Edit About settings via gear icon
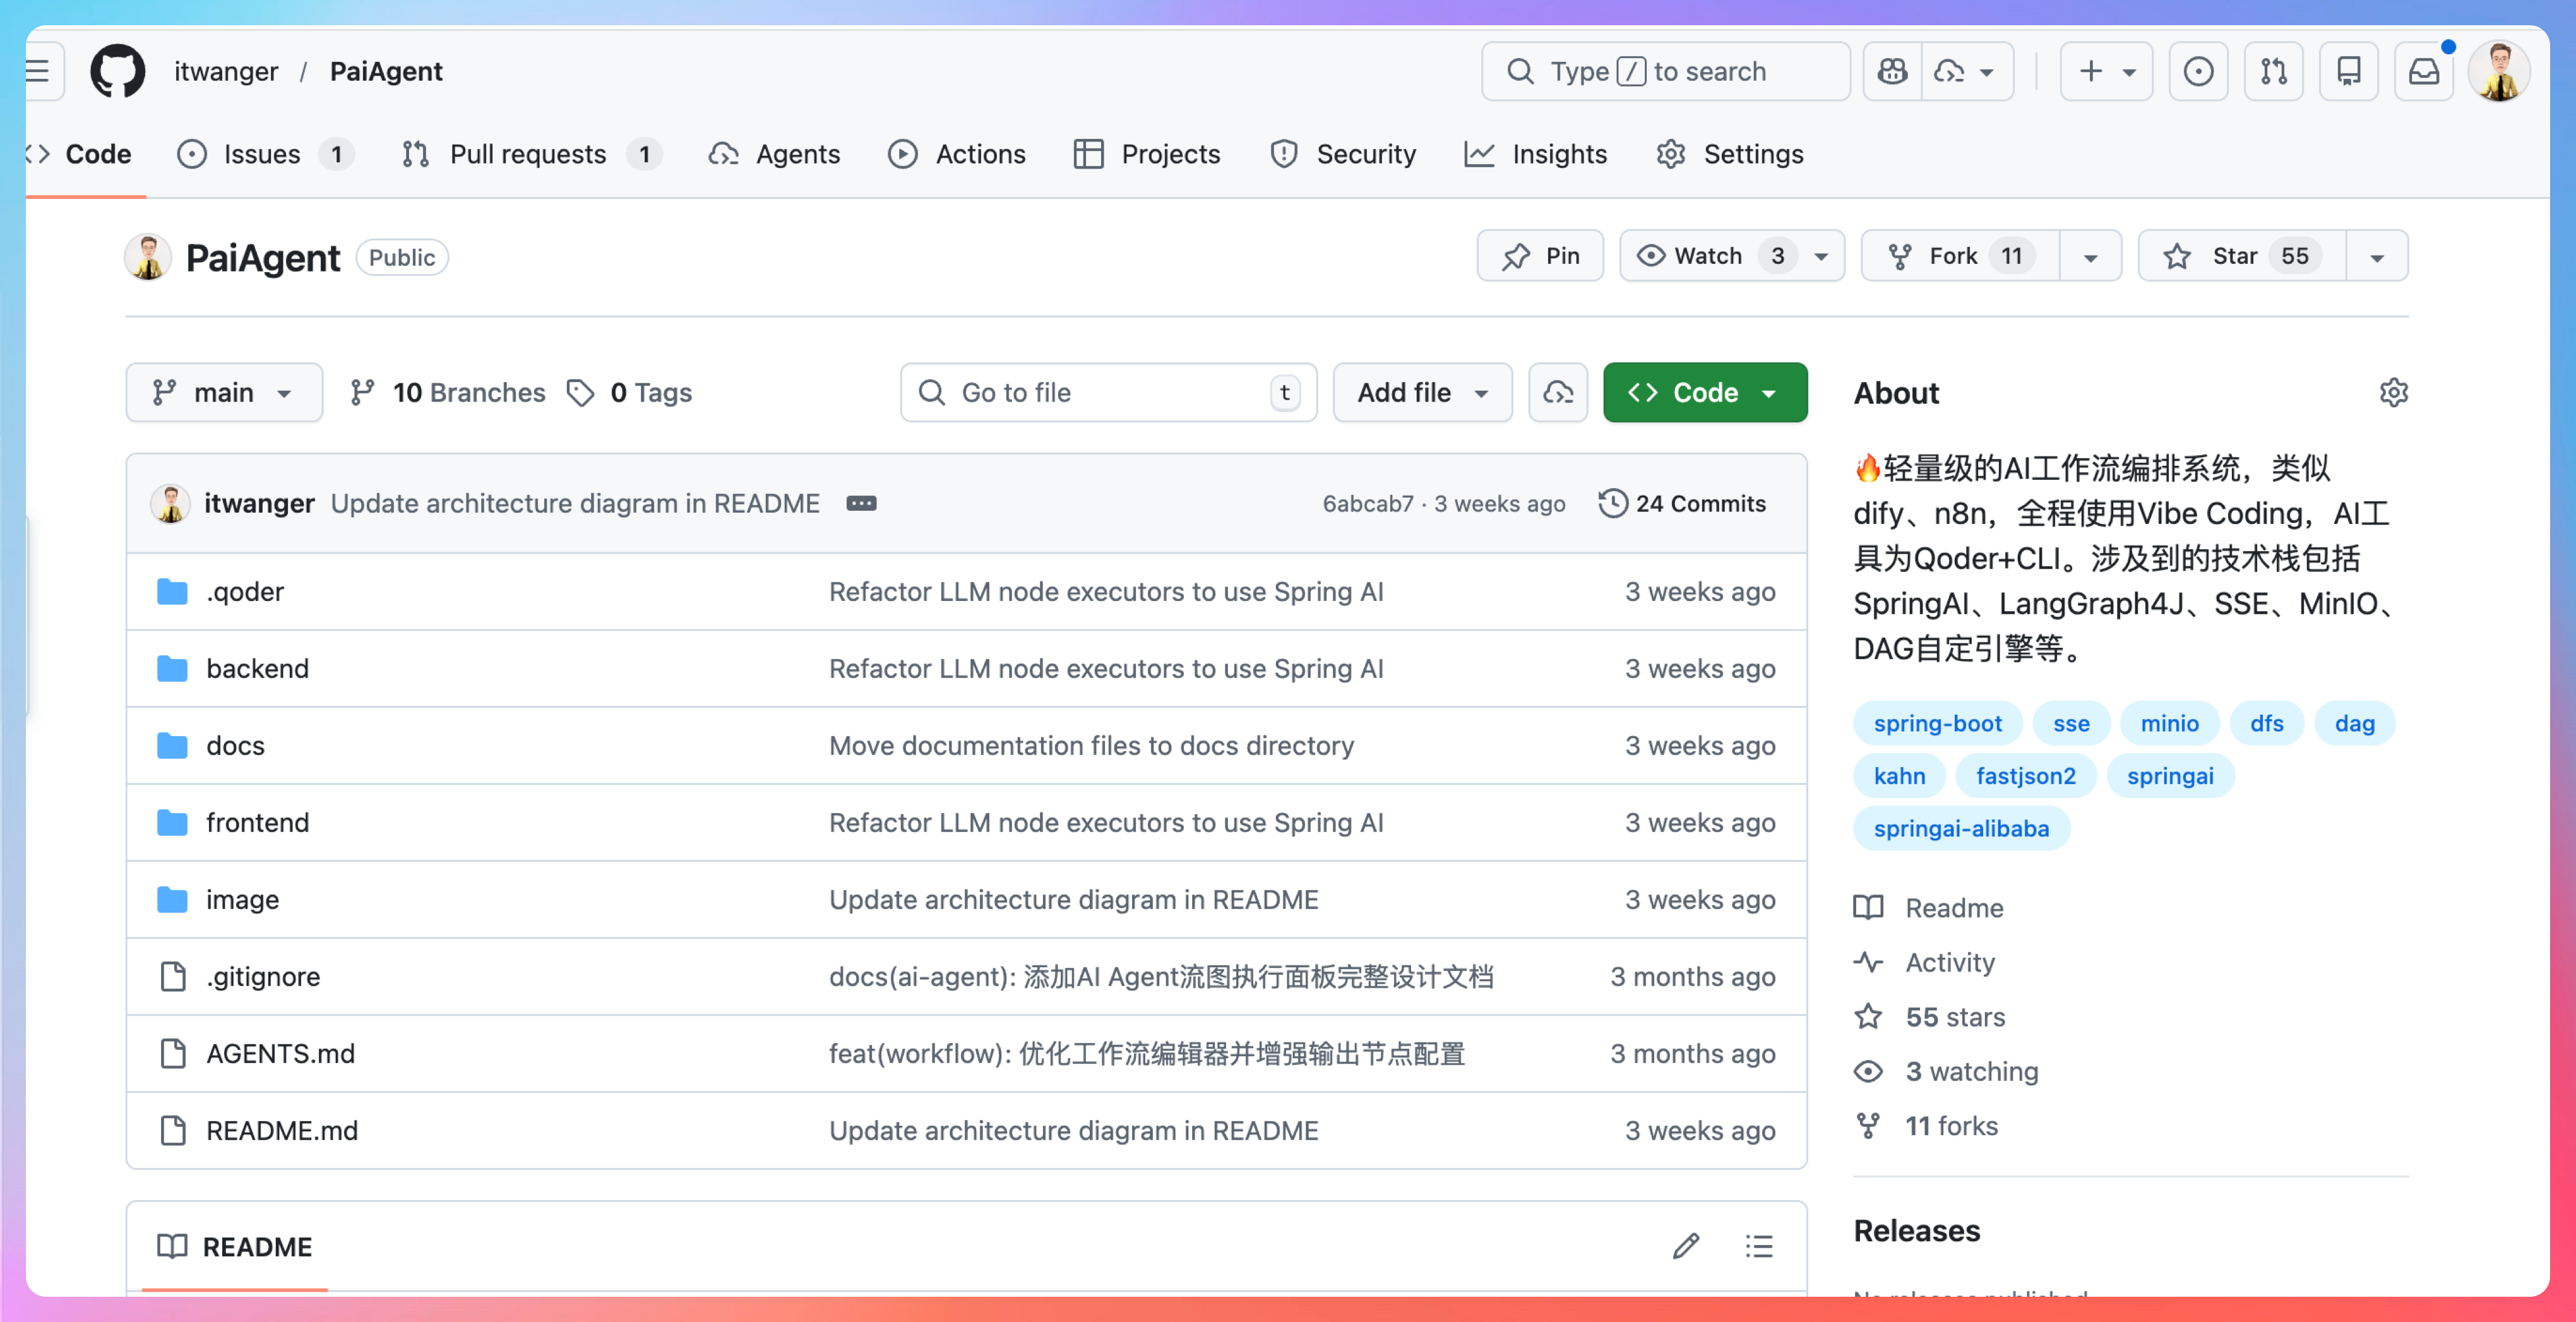This screenshot has height=1322, width=2576. coord(2393,392)
